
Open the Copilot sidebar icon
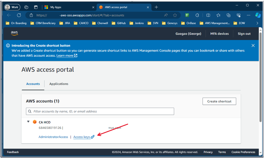[258, 15]
